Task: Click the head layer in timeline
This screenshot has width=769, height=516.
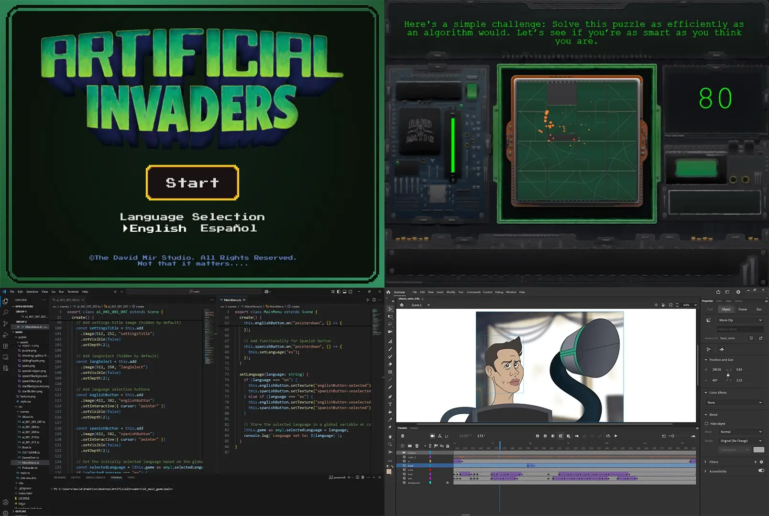Action: pos(425,465)
